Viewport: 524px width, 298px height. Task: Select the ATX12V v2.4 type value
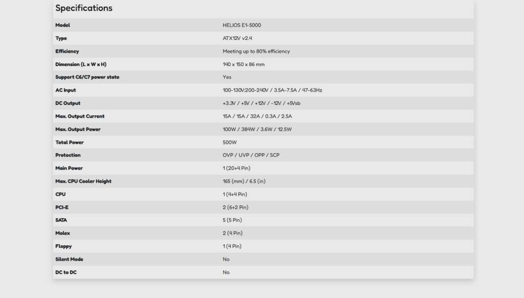pyautogui.click(x=237, y=38)
